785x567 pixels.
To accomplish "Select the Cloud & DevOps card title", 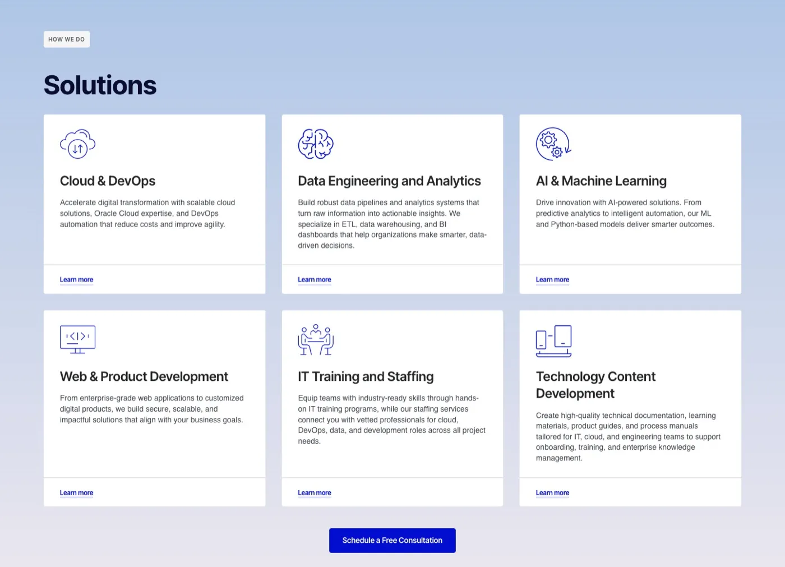I will click(x=108, y=181).
